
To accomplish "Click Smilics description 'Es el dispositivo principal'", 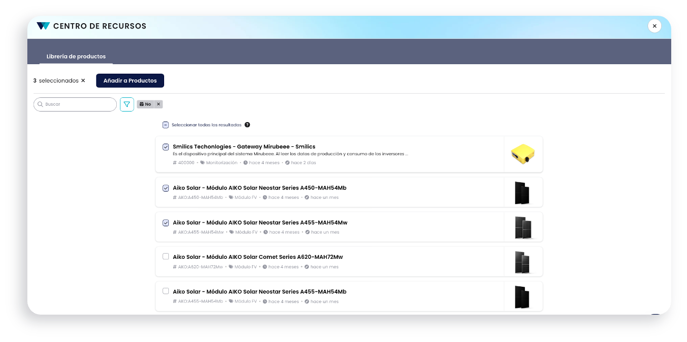I will 290,154.
